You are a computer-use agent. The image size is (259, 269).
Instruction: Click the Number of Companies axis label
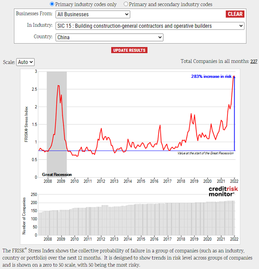(24, 216)
